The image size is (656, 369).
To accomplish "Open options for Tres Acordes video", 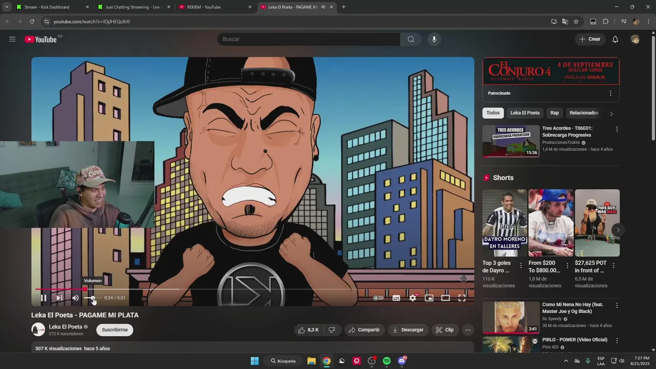I will pyautogui.click(x=617, y=130).
